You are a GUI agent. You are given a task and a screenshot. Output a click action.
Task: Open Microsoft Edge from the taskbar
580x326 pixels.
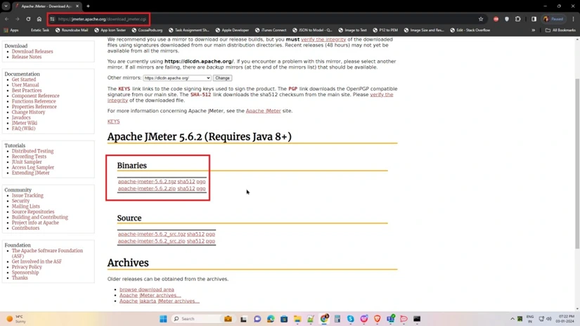tap(271, 318)
